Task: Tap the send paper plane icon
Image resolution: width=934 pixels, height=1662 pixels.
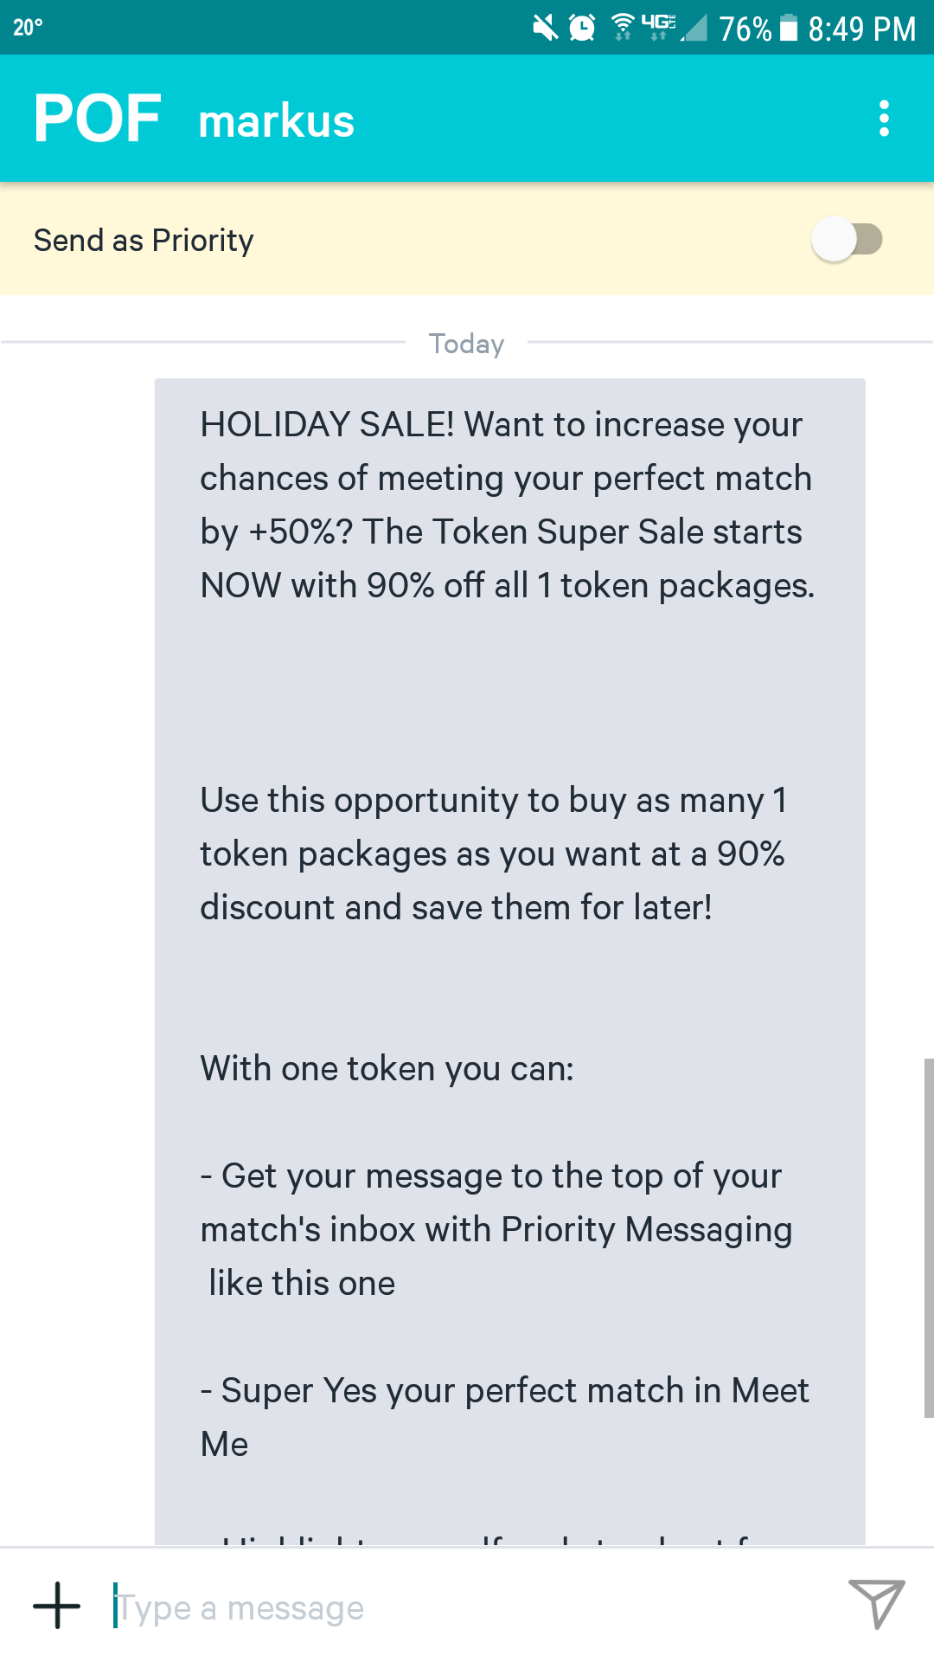Action: tap(875, 1604)
